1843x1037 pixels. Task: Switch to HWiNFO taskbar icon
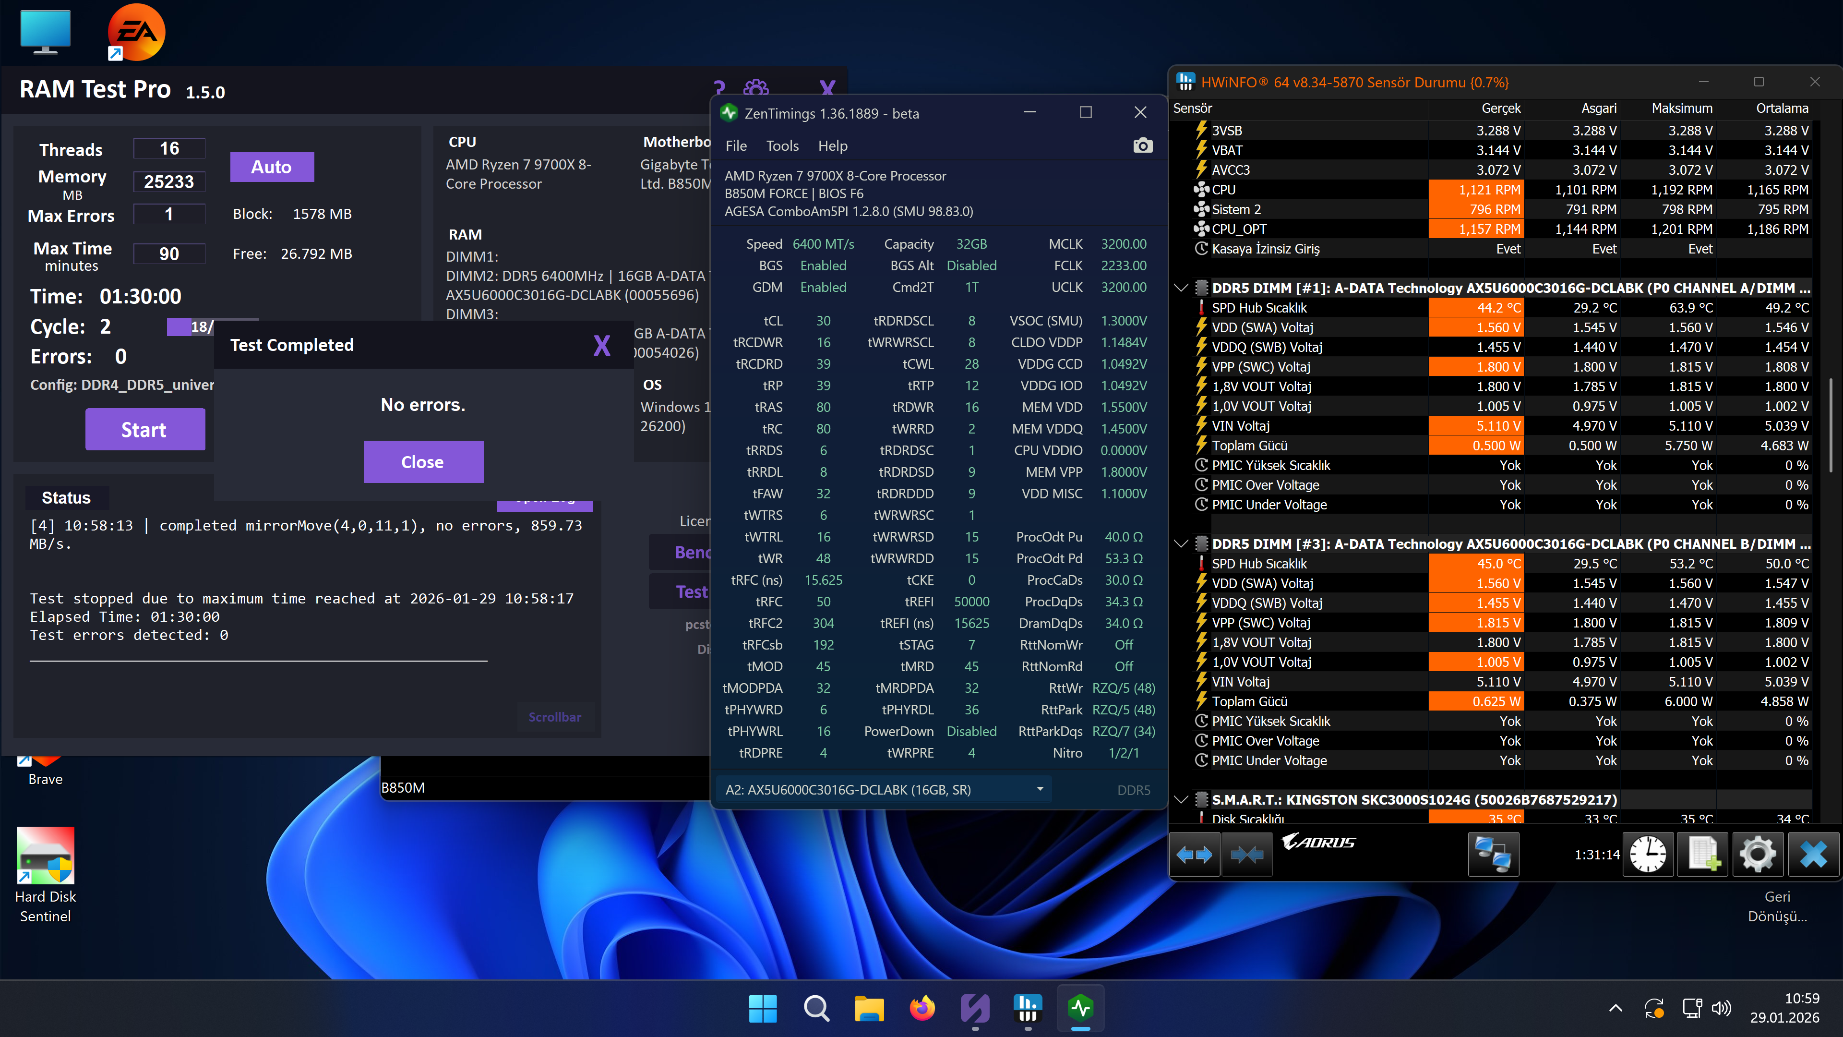pyautogui.click(x=1028, y=1009)
